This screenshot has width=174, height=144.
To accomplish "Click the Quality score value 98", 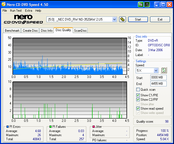I will pos(167,122).
